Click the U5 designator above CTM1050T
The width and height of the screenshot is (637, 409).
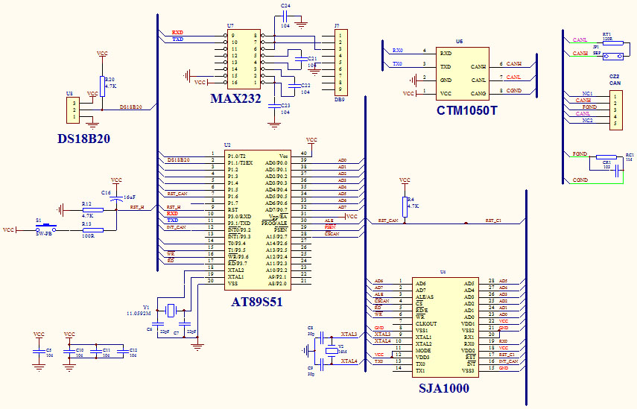point(459,42)
